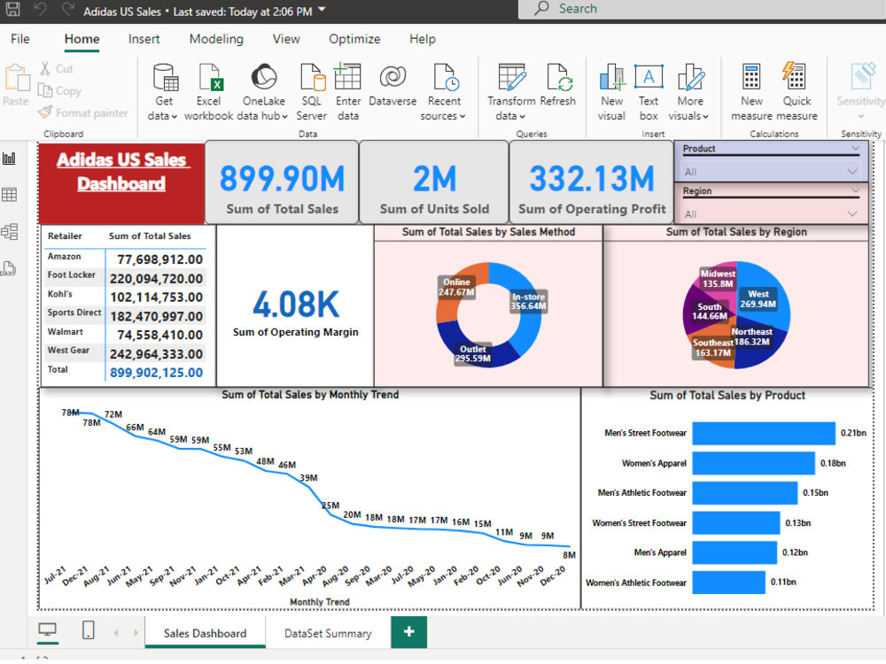Open the Insert ribbon tab
The height and width of the screenshot is (664, 886).
pyautogui.click(x=144, y=39)
